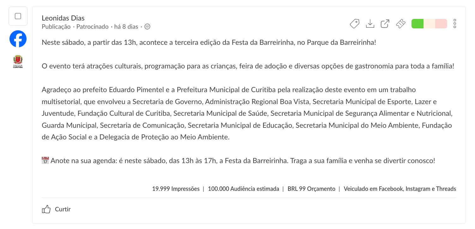Select the green sentiment segment

418,24
